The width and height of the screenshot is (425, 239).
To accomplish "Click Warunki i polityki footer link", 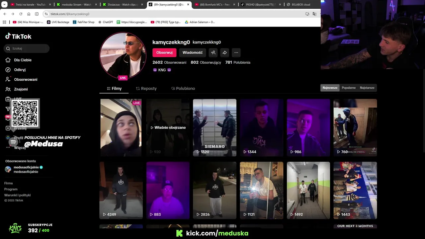I will tap(17, 195).
